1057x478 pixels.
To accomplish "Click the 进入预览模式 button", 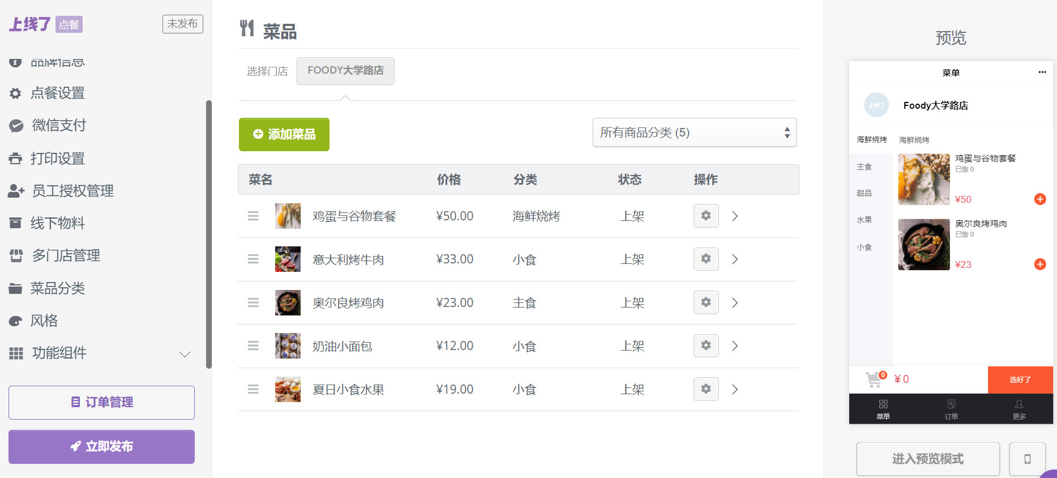I will pyautogui.click(x=927, y=459).
